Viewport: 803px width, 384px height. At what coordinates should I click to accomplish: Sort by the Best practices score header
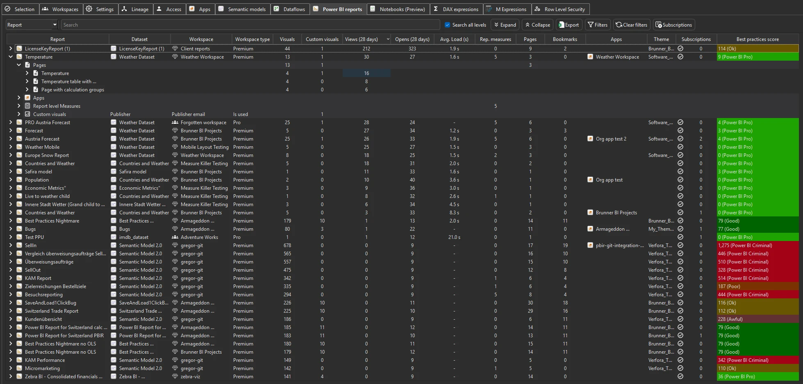757,39
